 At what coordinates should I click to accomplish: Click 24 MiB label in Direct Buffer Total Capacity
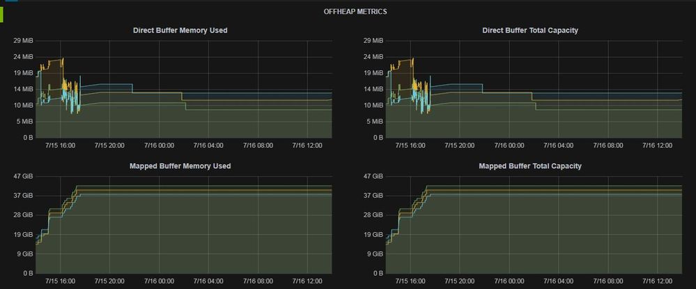pyautogui.click(x=373, y=57)
